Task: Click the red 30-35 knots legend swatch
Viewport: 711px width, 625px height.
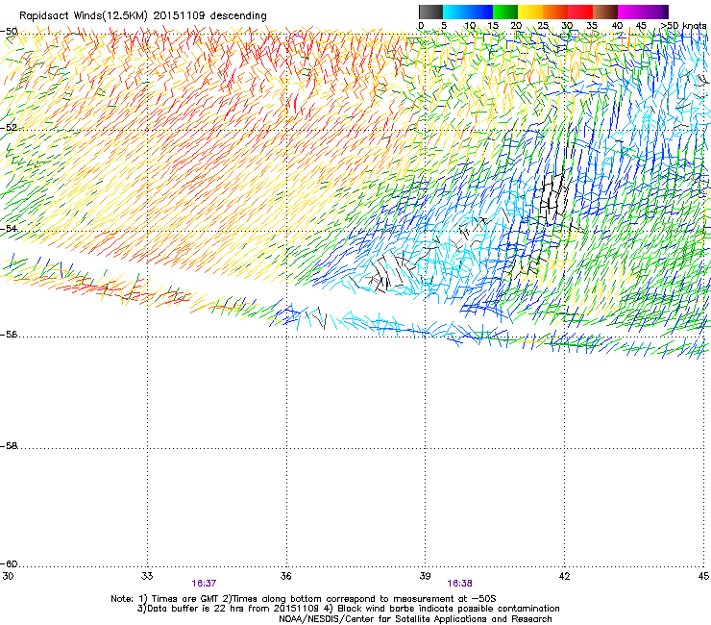Action: tap(580, 12)
